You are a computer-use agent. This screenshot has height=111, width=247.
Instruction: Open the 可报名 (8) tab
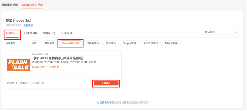12,33
